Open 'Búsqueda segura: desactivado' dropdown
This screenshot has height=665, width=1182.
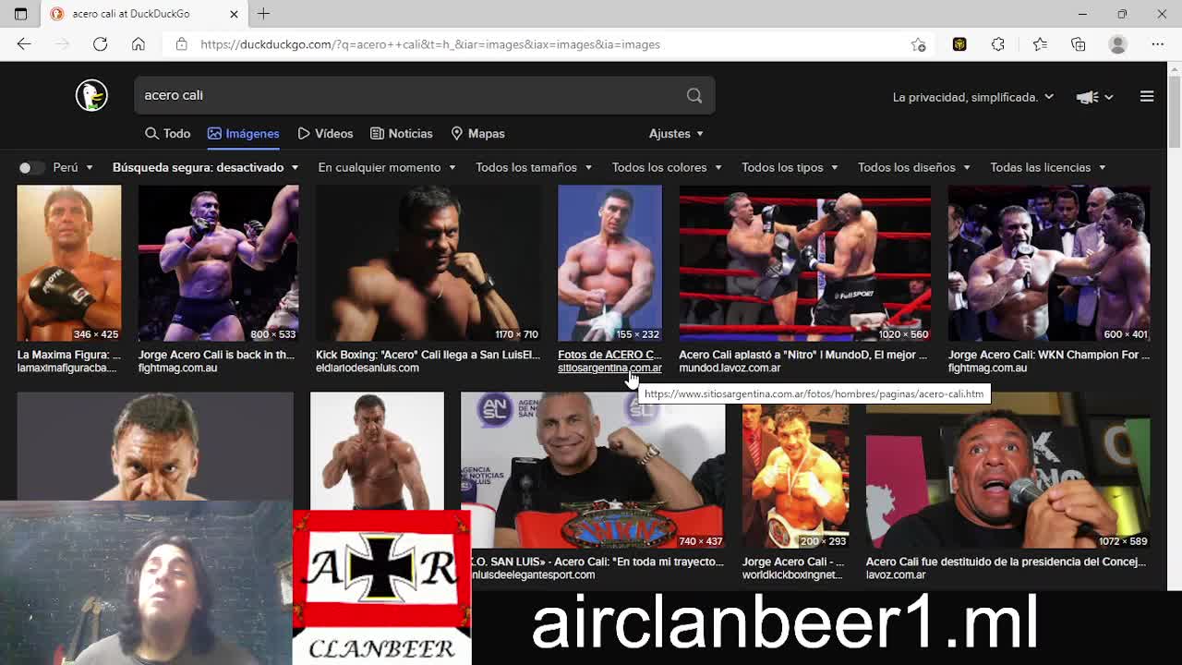(x=205, y=167)
